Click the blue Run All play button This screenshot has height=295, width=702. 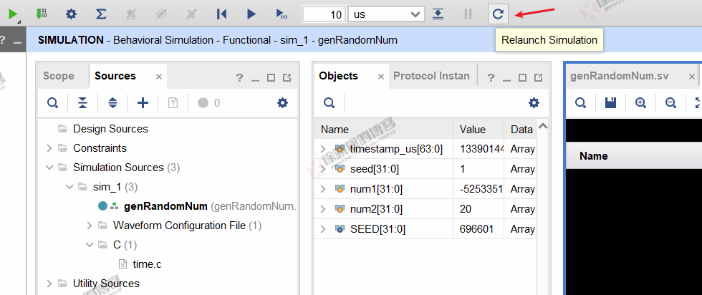[x=251, y=14]
